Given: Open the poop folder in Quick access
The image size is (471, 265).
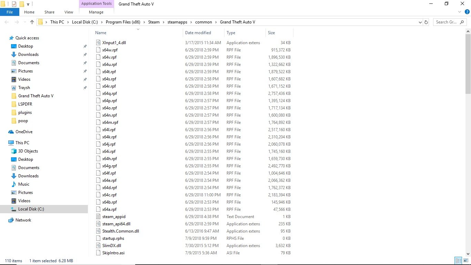Looking at the screenshot, I should [23, 121].
